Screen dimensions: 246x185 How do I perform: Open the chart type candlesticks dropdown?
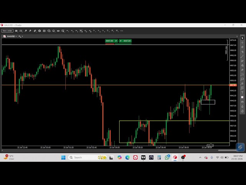(x=35, y=31)
